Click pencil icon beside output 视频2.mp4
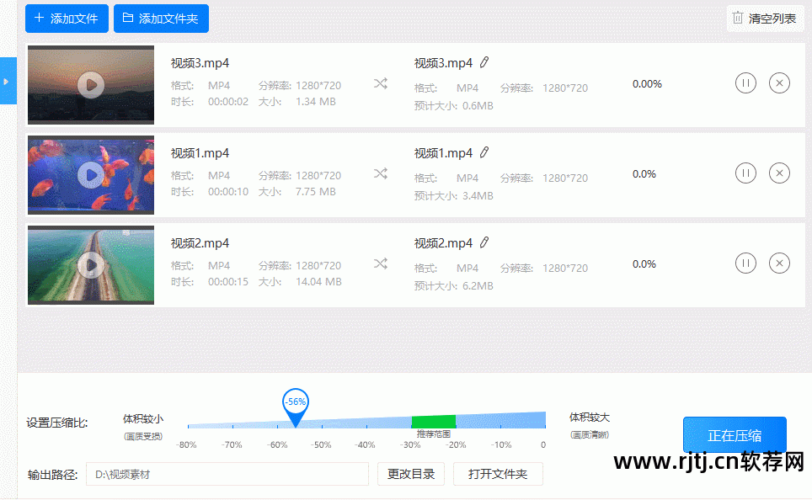 tap(484, 242)
